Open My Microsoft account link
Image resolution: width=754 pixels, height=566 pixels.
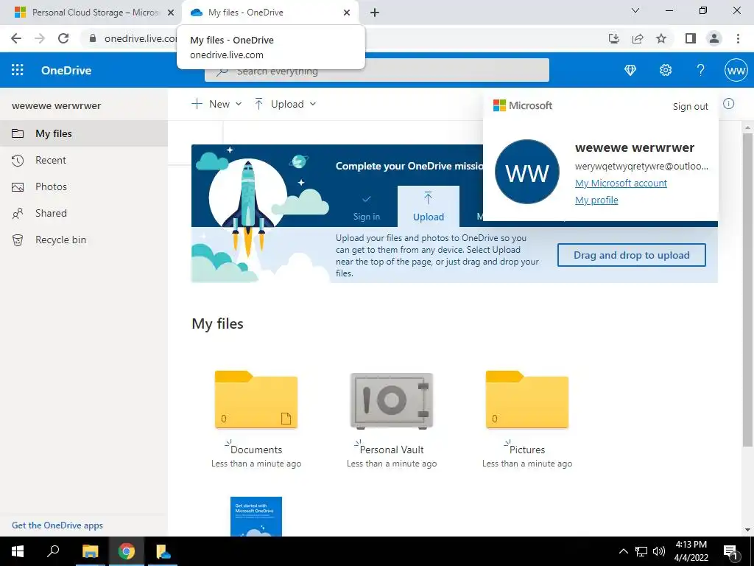pyautogui.click(x=621, y=183)
